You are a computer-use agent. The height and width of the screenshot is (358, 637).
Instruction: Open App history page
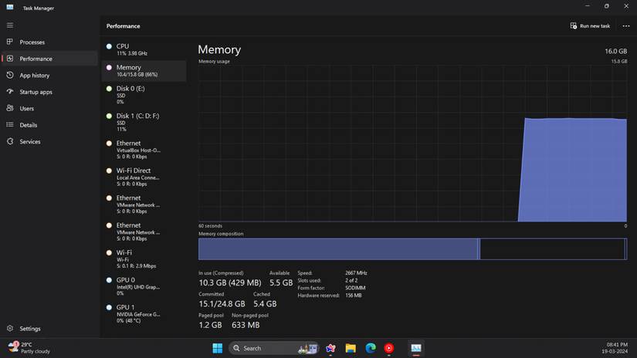pos(49,76)
